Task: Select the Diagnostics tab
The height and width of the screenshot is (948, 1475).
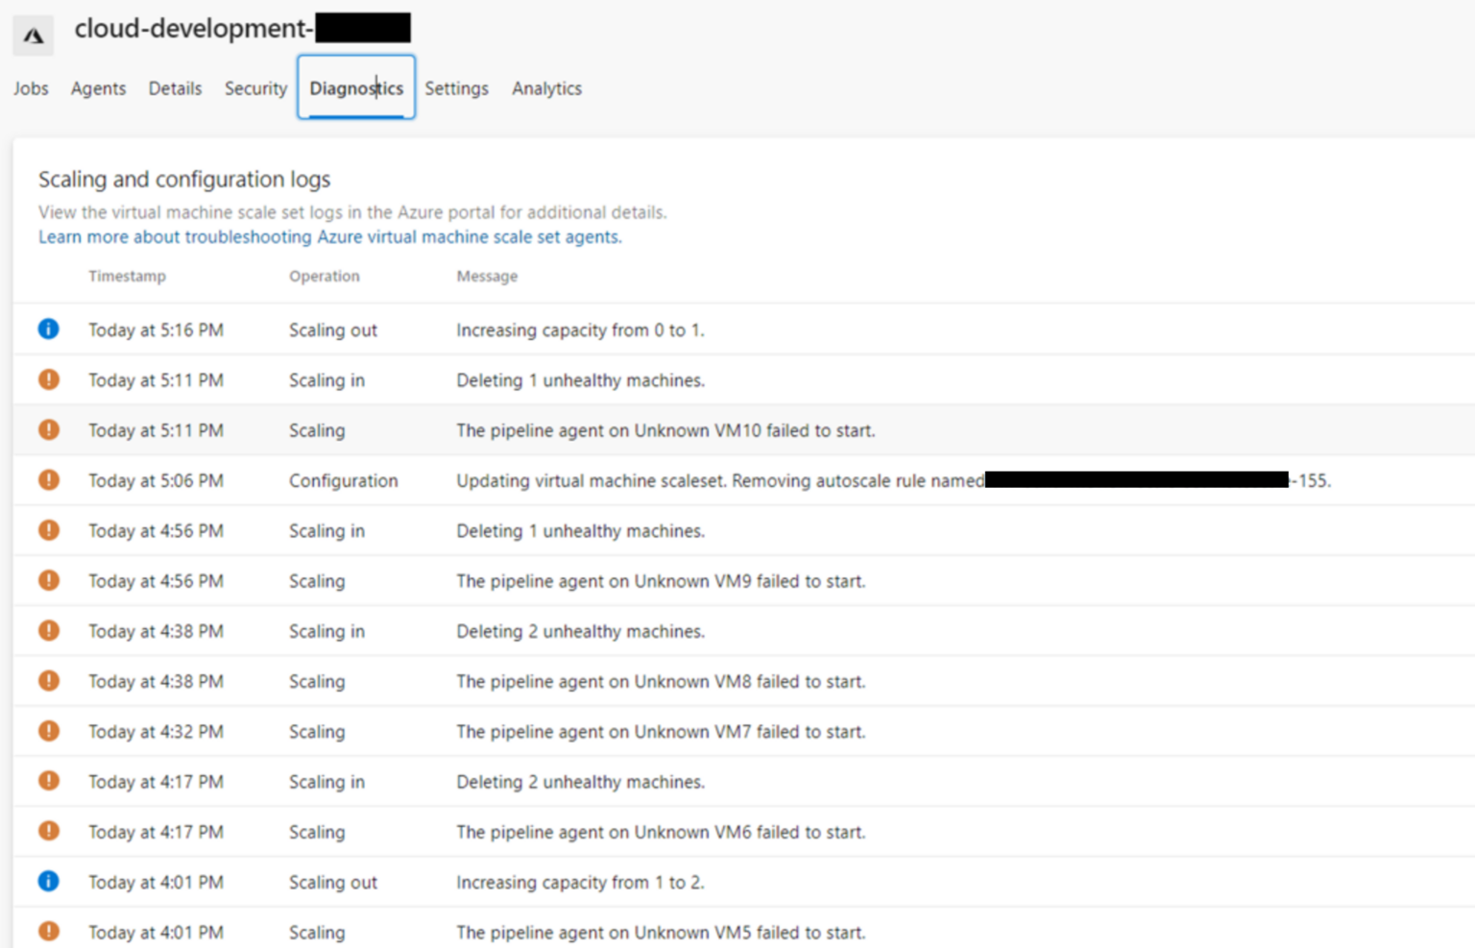Action: click(356, 88)
